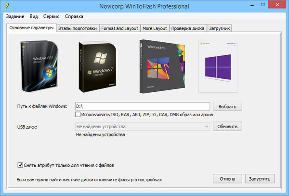Screen dimensions: 289x196
Task: Switch to the Этапы подготовки tab
Action: tap(78, 29)
